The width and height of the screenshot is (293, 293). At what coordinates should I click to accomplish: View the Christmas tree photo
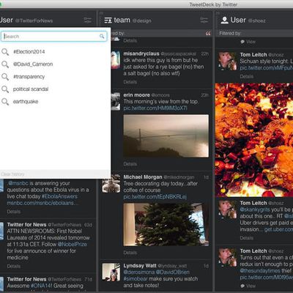(166, 224)
